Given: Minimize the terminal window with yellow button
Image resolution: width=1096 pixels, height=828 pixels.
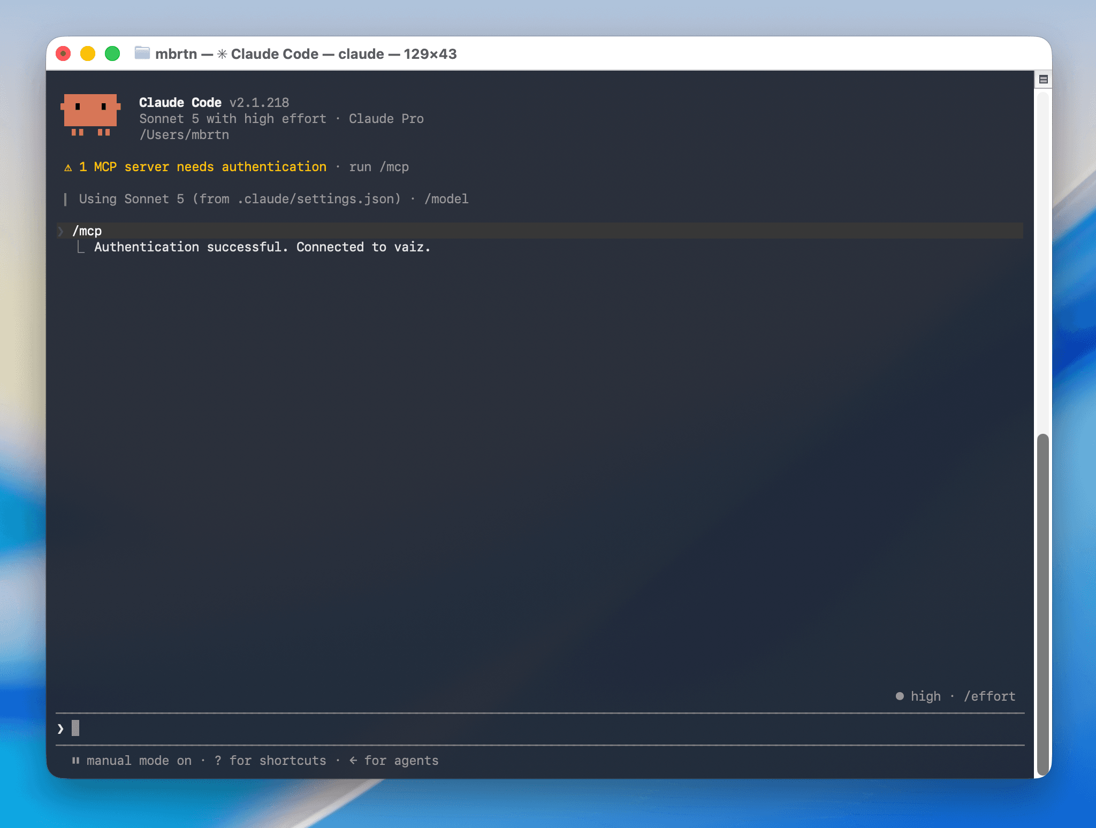Looking at the screenshot, I should pos(88,53).
